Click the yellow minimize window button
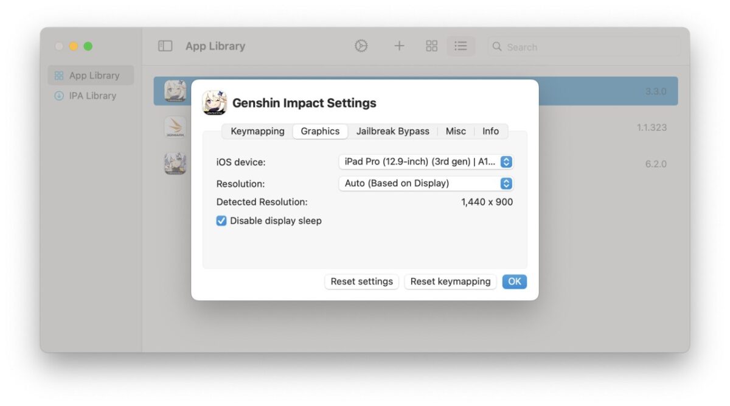This screenshot has width=730, height=406. 74,46
